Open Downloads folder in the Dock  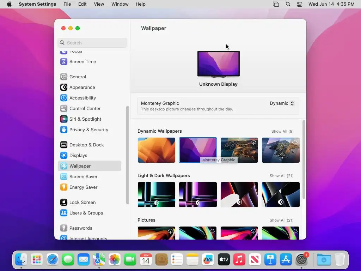[x=324, y=259]
